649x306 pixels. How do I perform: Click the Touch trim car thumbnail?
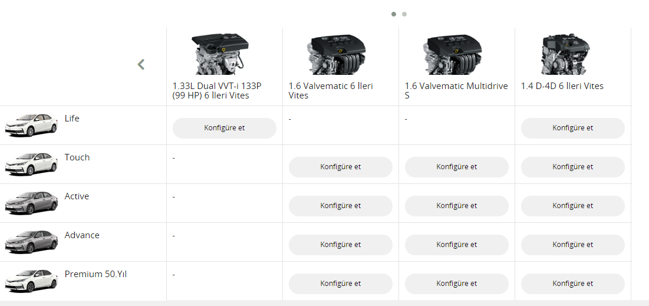pyautogui.click(x=32, y=163)
